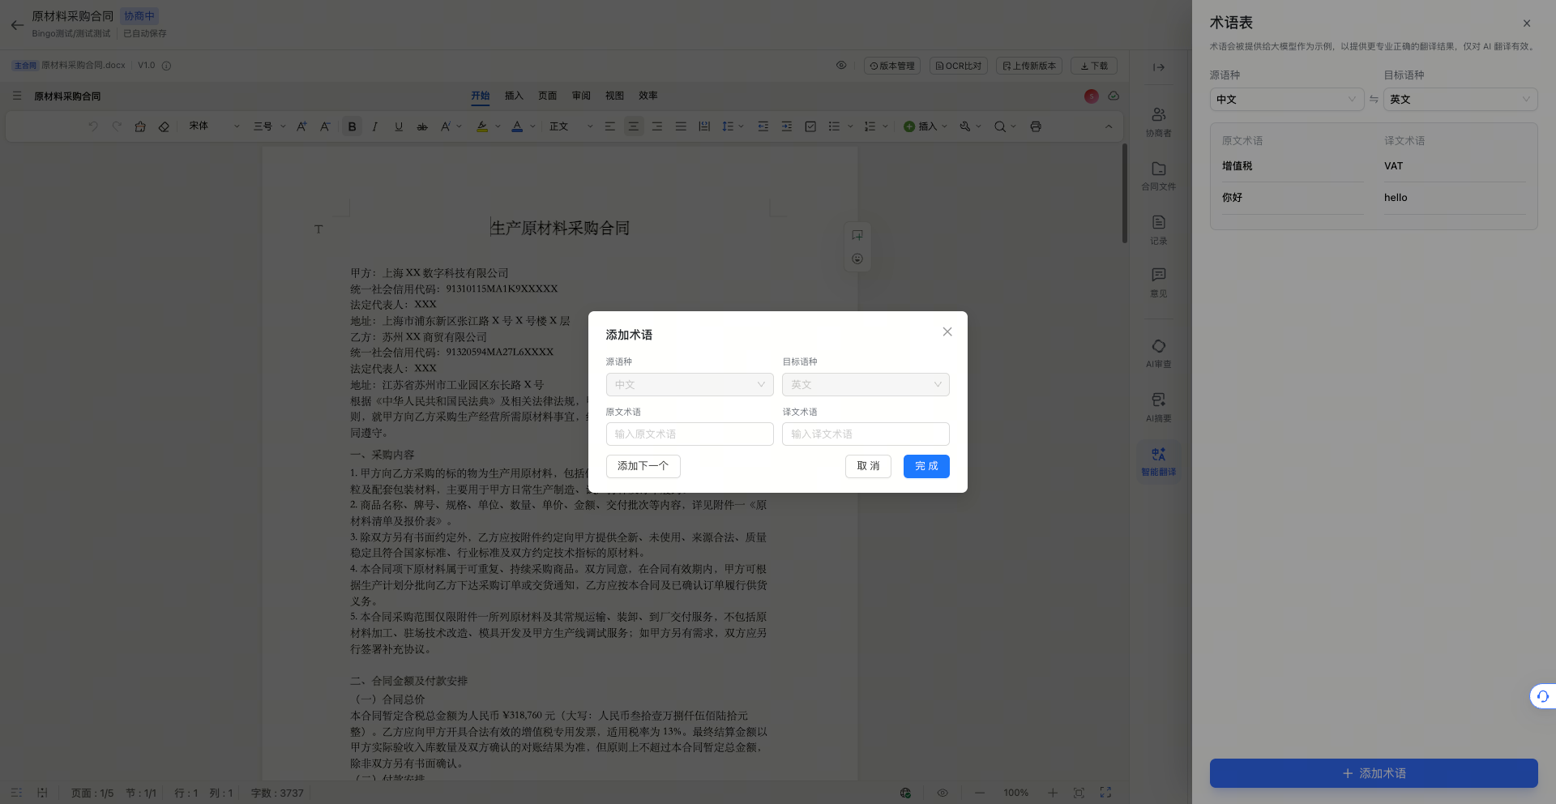Viewport: 1556px width, 804px height.
Task: Close the 添加术语 dialog with X
Action: point(947,331)
